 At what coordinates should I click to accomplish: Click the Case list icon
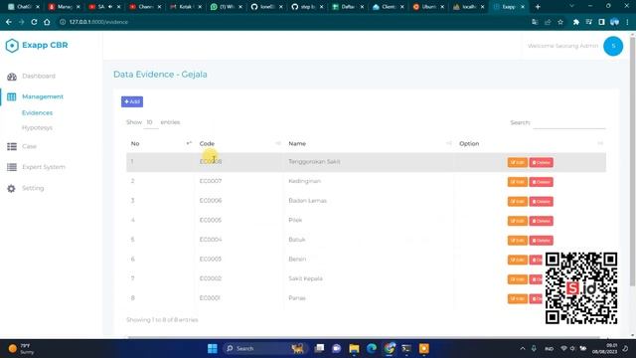point(12,146)
